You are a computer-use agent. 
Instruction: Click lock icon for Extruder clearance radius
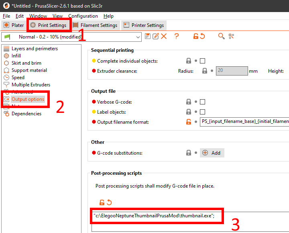[205, 71]
